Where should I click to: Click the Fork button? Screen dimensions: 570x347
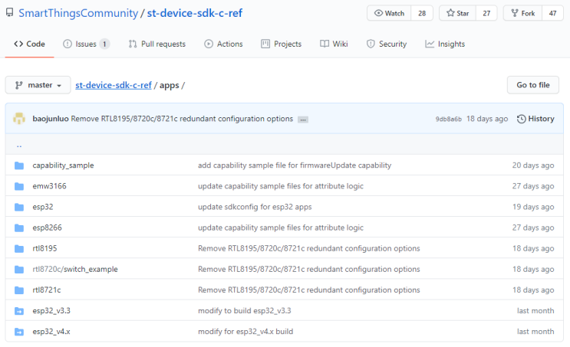coord(522,13)
